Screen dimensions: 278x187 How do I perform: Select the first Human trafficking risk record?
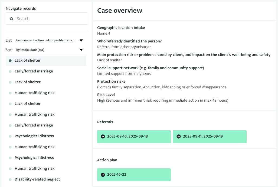click(x=34, y=93)
